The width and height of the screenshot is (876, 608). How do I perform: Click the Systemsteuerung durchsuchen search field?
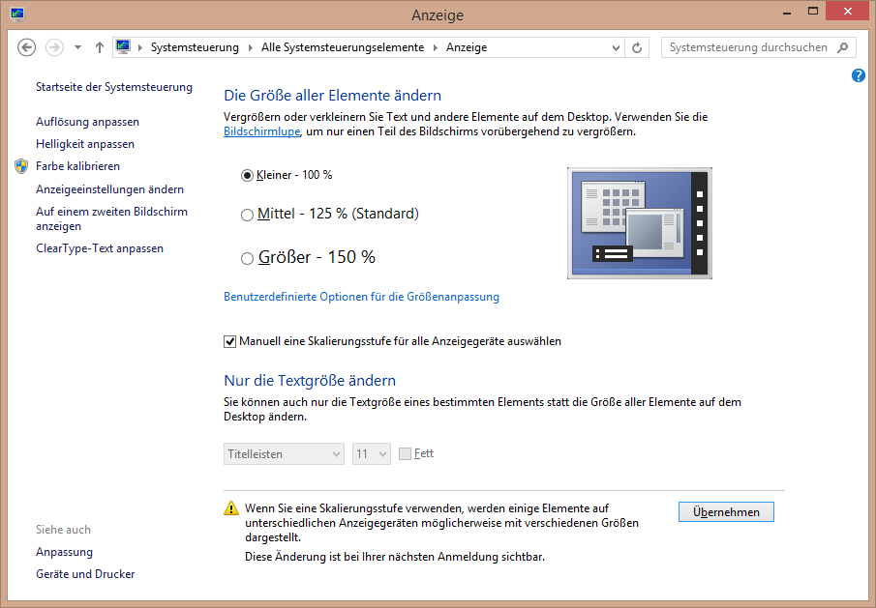pyautogui.click(x=748, y=47)
